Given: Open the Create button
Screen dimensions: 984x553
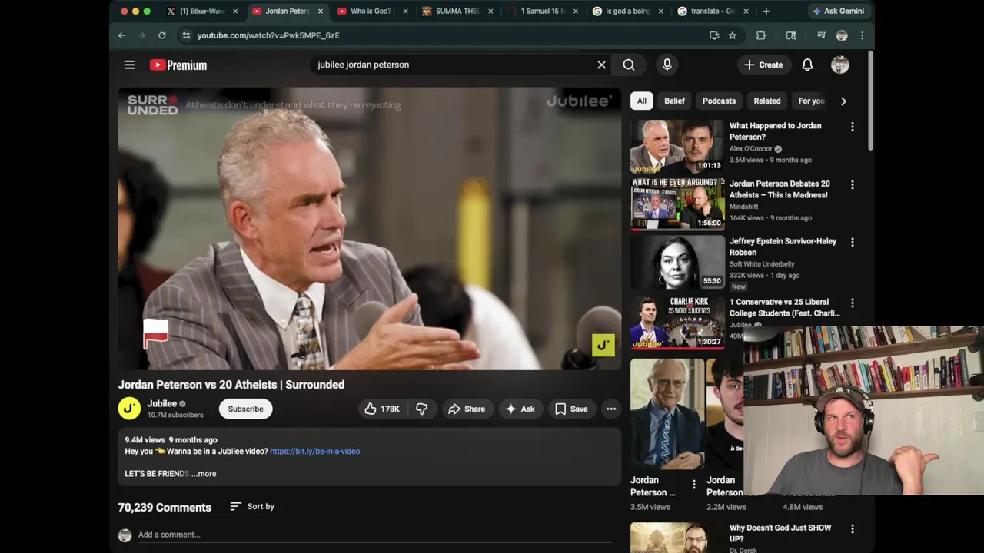Looking at the screenshot, I should [x=763, y=65].
